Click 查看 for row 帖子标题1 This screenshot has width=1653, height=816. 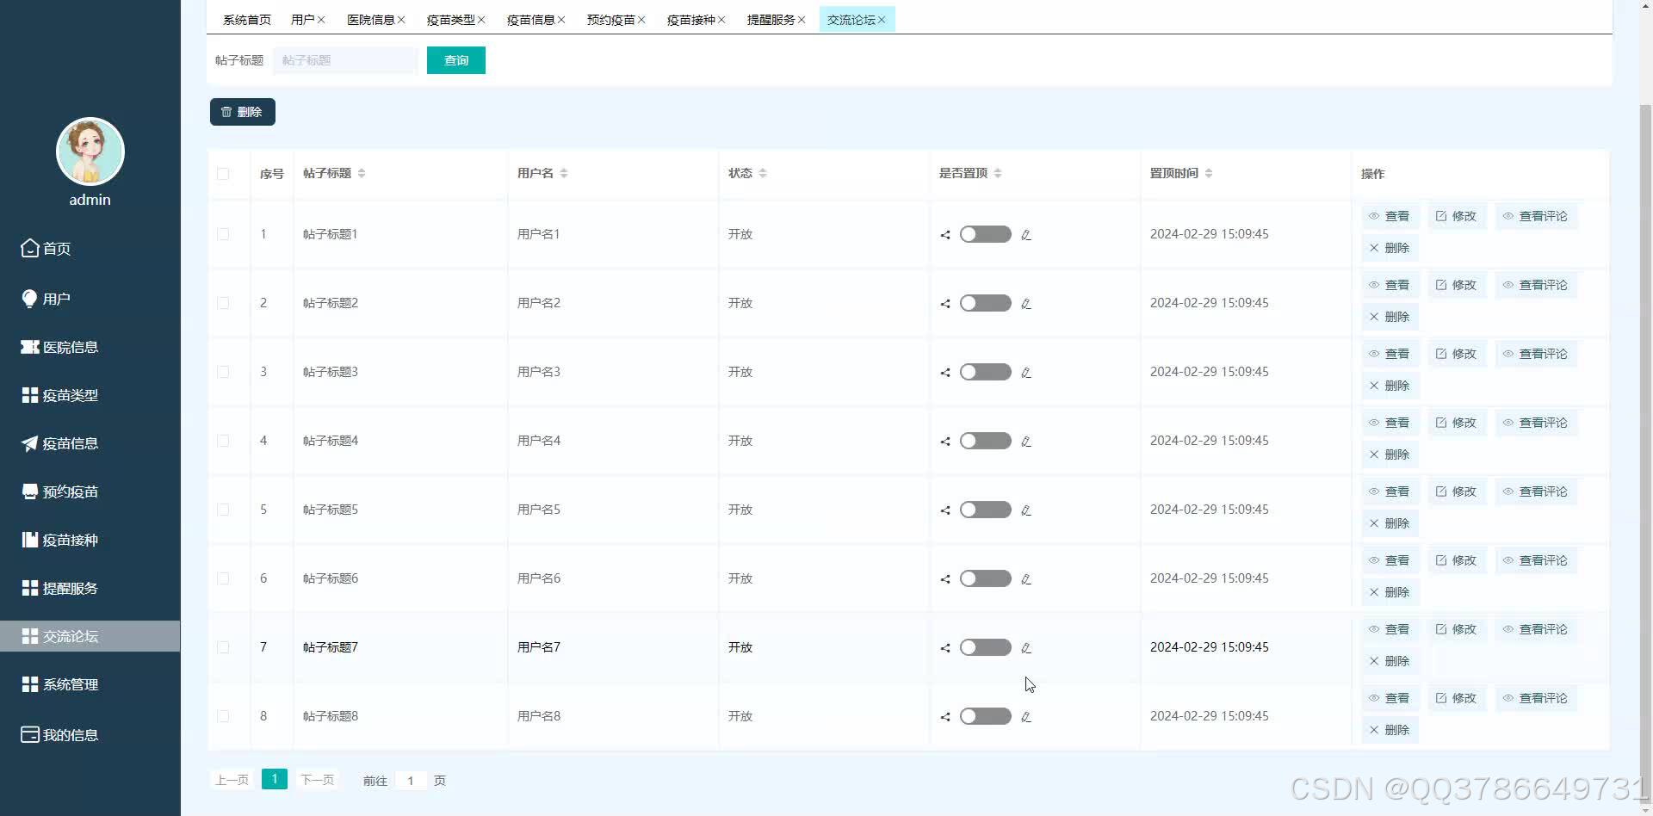pos(1390,216)
